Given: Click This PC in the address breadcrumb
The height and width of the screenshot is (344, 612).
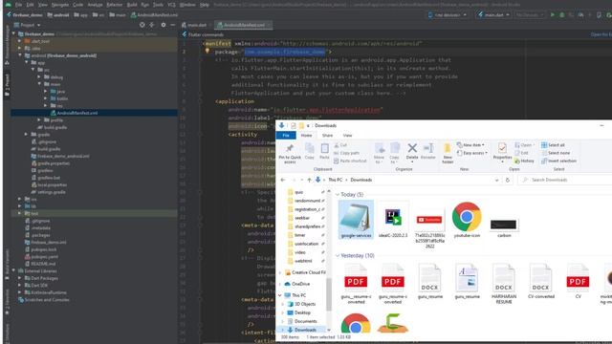Looking at the screenshot, I should pos(336,180).
